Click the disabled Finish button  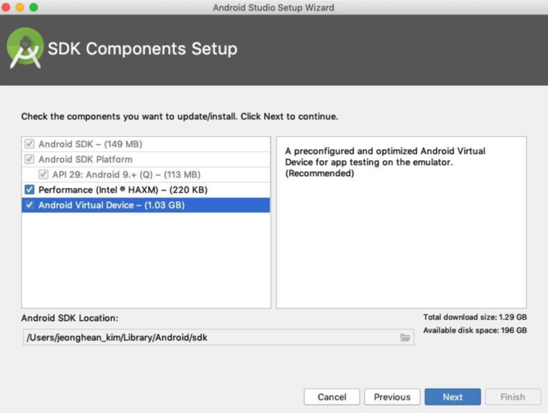[513, 397]
